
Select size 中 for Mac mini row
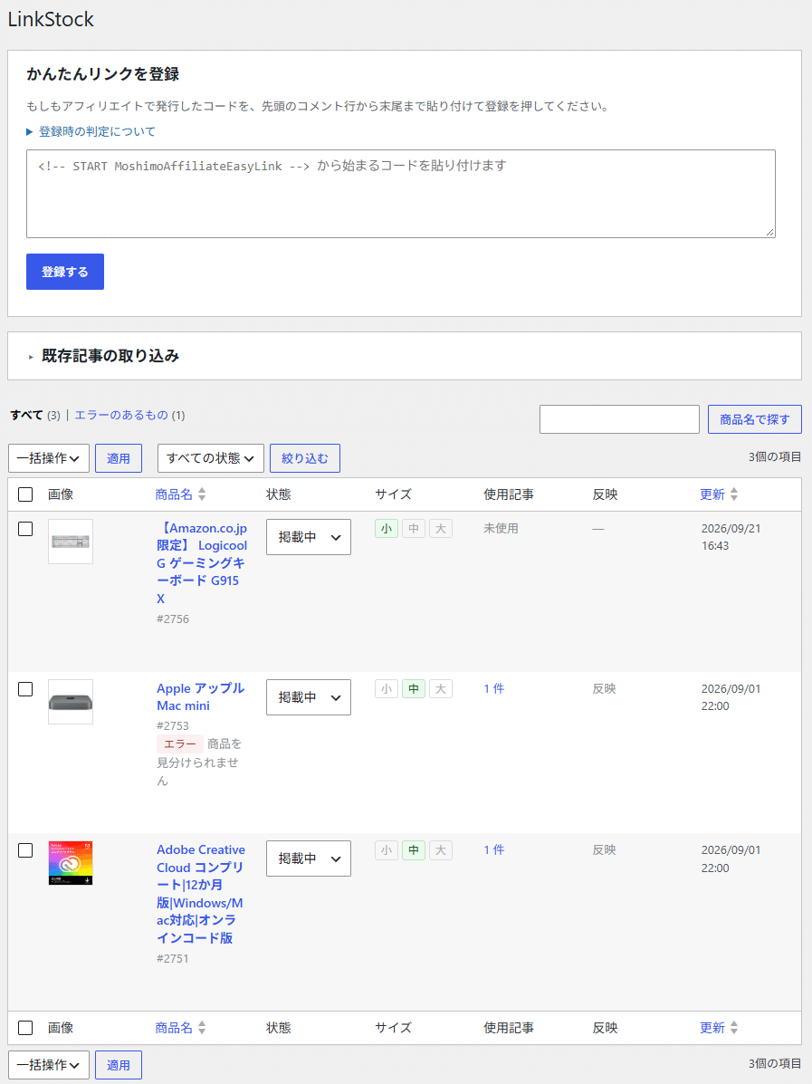click(414, 689)
